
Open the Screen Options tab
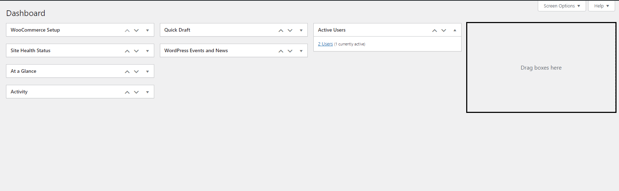[x=562, y=6]
